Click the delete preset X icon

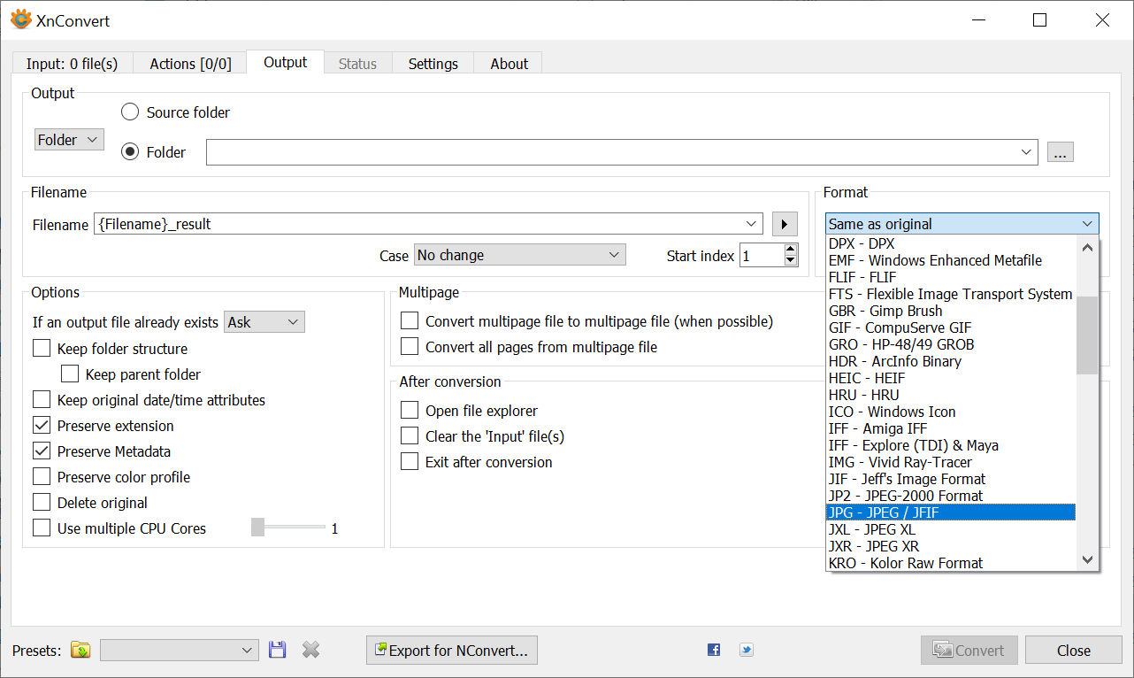click(x=310, y=651)
